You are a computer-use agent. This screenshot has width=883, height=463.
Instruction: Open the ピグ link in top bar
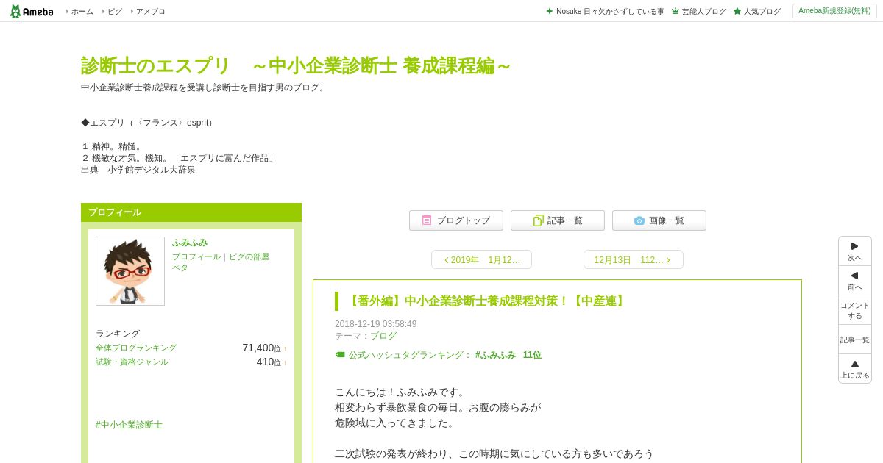click(114, 12)
